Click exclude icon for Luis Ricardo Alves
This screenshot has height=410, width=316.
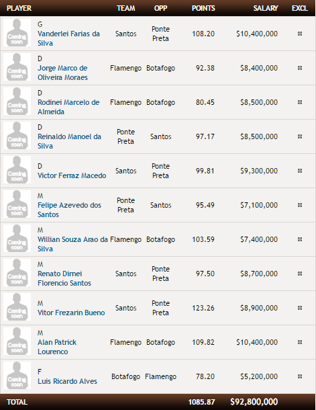[300, 376]
